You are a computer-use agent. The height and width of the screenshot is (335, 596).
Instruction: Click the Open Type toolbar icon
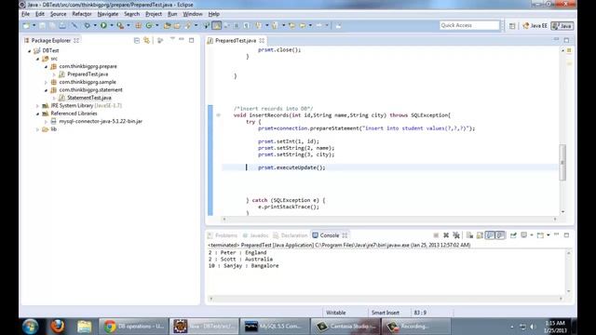point(168,25)
